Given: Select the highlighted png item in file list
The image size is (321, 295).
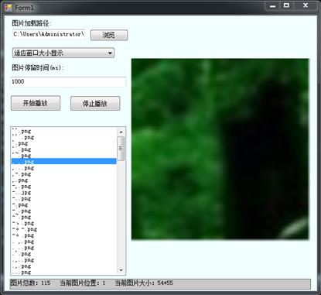Looking at the screenshot, I should [64, 162].
